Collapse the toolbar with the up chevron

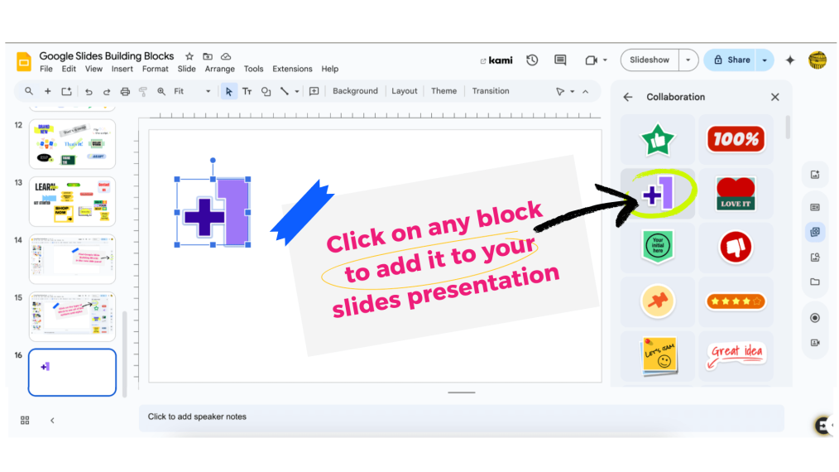[x=585, y=92]
